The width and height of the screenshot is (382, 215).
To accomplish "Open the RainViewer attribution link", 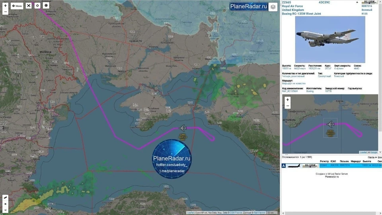I will (259, 213).
